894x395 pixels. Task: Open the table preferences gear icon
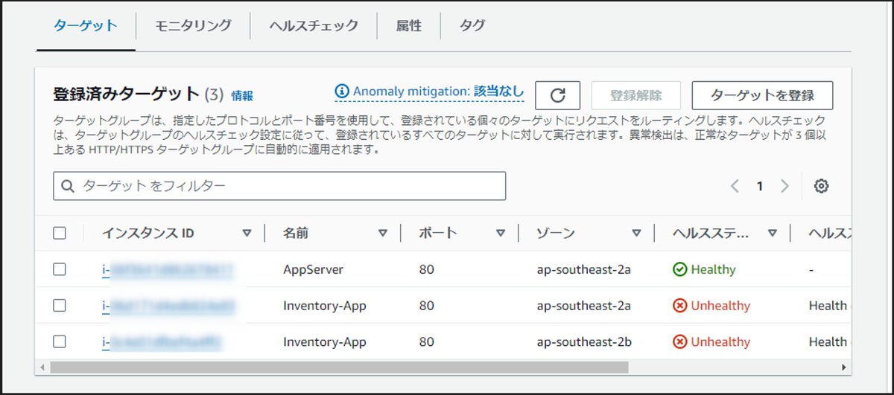821,186
